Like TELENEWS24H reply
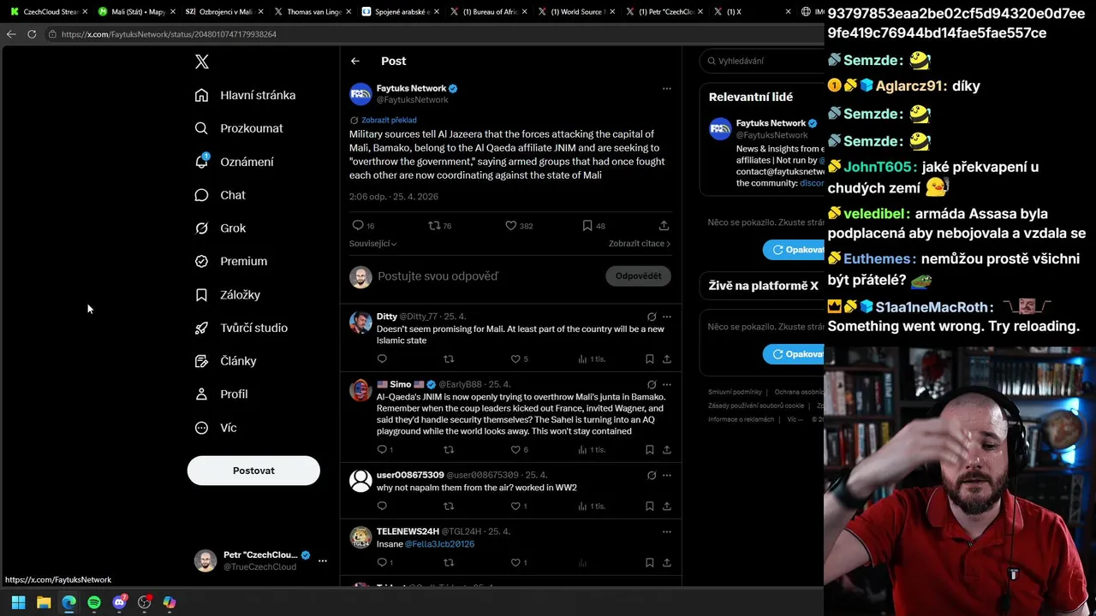1096x616 pixels. point(515,562)
